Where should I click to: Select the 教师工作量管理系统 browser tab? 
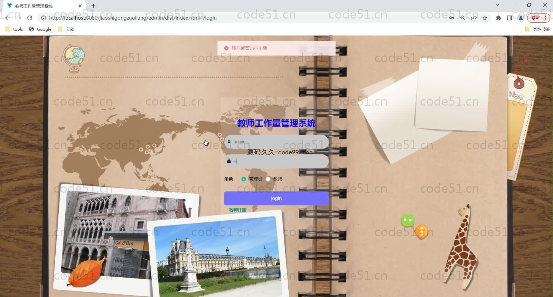click(x=44, y=6)
